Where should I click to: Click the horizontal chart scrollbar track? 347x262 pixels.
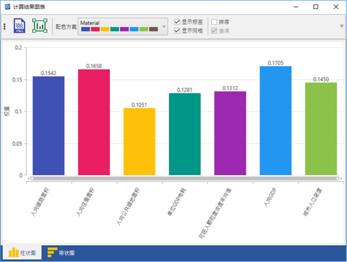pyautogui.click(x=185, y=178)
